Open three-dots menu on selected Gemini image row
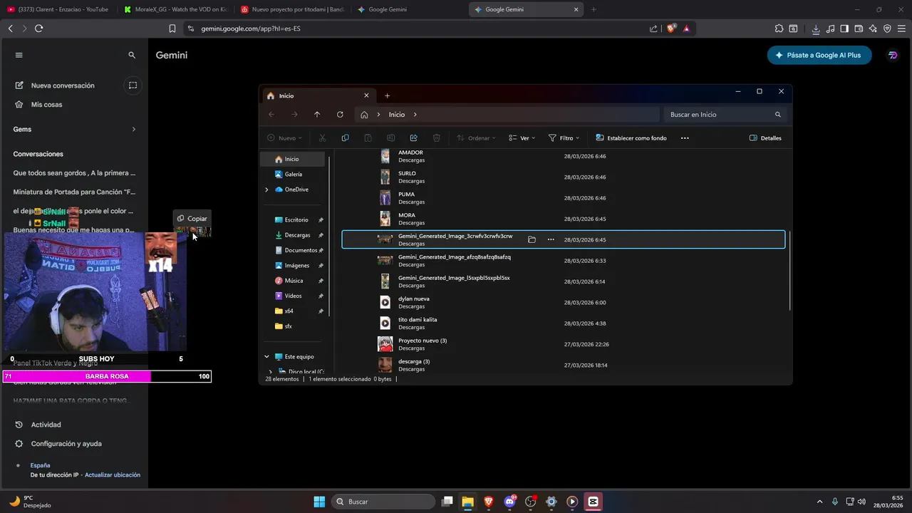The height and width of the screenshot is (513, 912). pos(551,239)
